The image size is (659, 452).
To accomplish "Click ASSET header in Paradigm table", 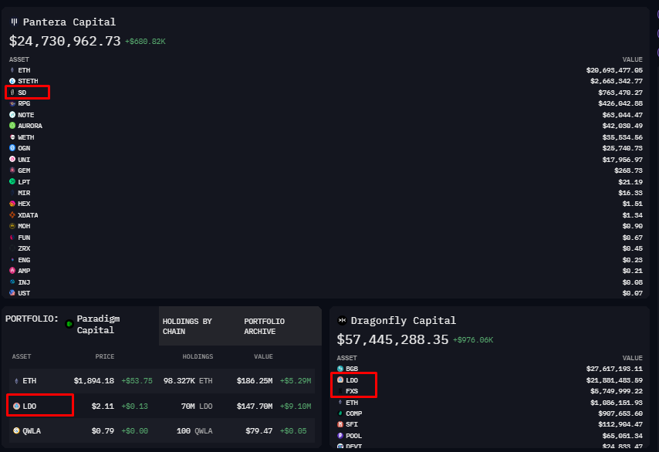I will pyautogui.click(x=22, y=356).
